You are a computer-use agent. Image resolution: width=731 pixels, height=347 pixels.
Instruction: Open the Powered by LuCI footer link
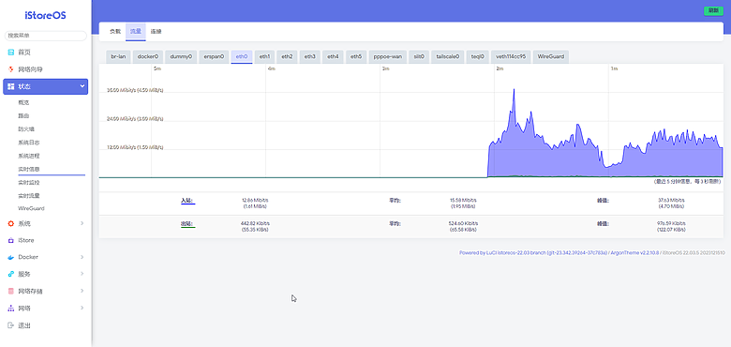pos(533,253)
